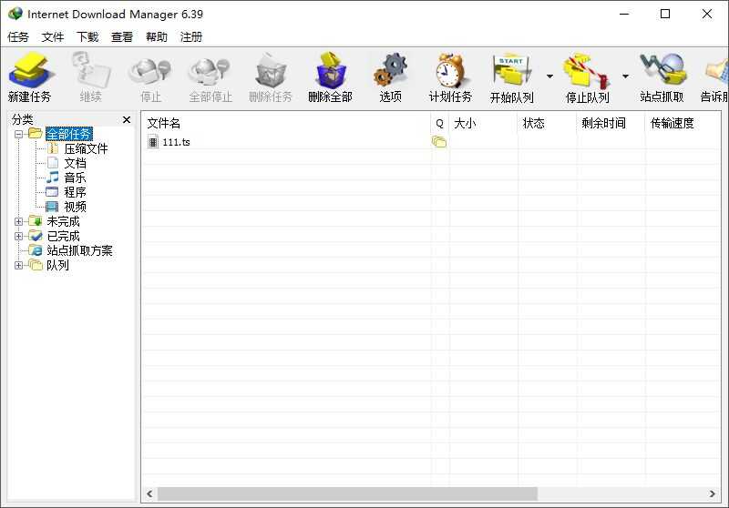
Task: Sort by the 大小 column header
Action: click(483, 123)
